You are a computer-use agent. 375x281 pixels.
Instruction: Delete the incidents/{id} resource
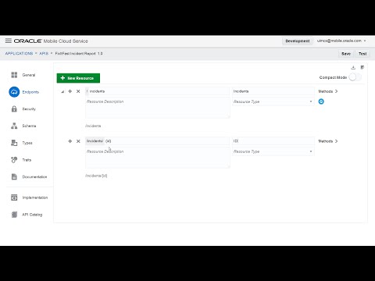78,141
